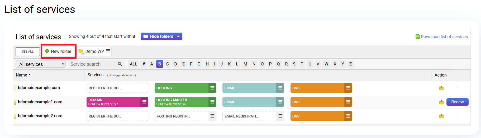Open menu on bdomainexample2.com DNS badge
Screen dimensions: 481x138
[x=348, y=116]
